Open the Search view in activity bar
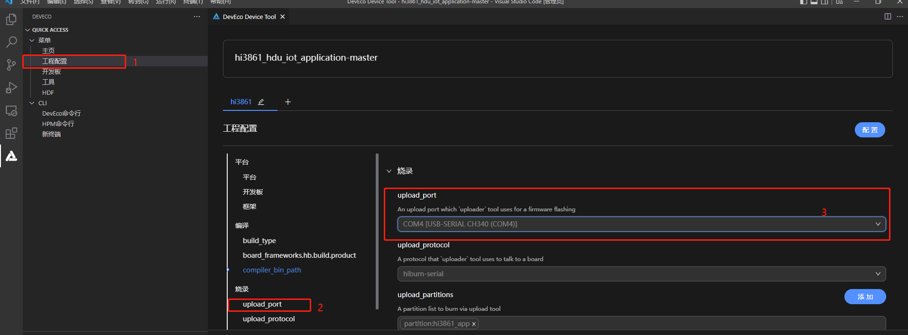Viewport: 908px width, 335px height. coord(11,42)
